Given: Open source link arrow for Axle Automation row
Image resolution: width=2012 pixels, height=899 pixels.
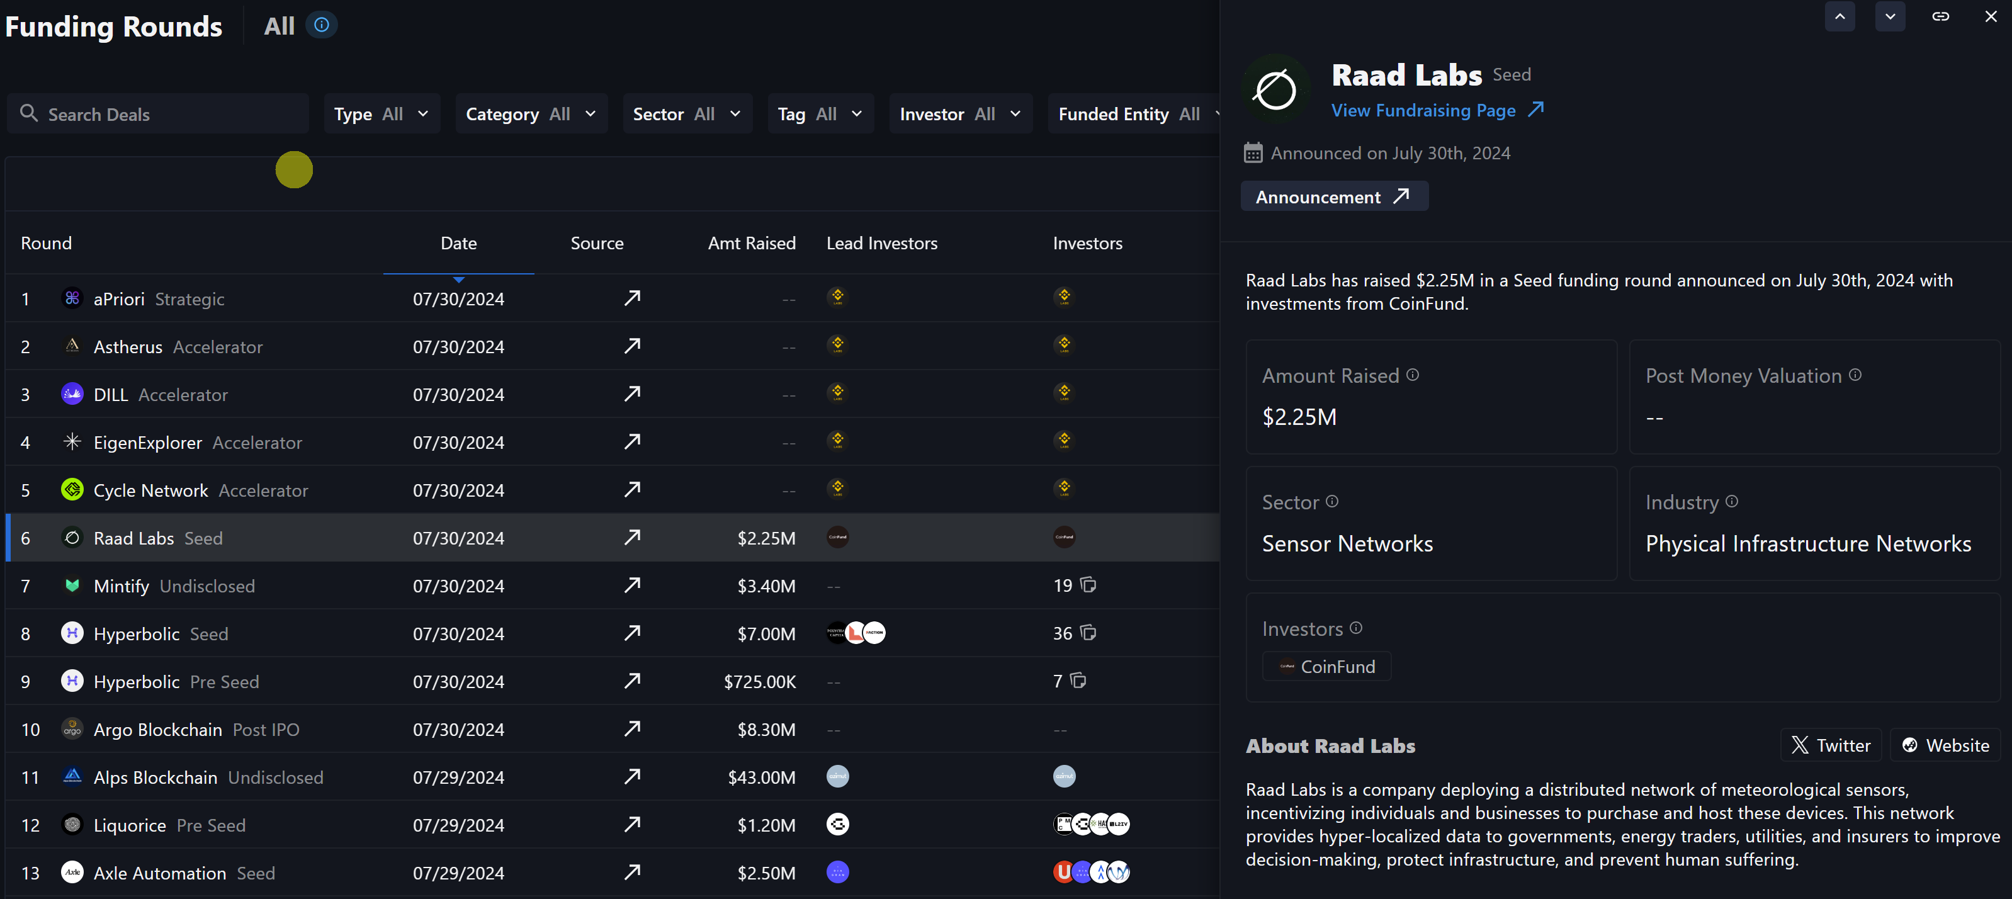Looking at the screenshot, I should [632, 872].
